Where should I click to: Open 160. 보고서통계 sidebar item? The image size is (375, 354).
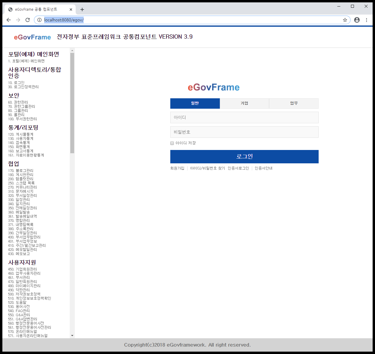pyautogui.click(x=21, y=151)
